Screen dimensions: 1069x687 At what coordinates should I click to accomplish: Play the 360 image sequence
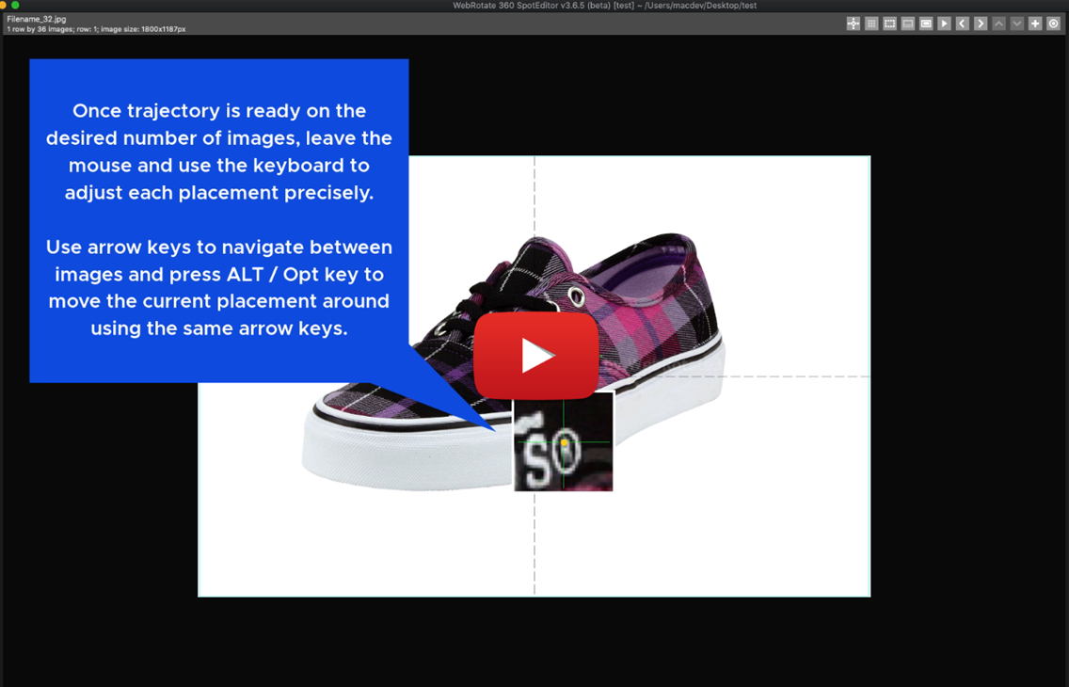(944, 24)
